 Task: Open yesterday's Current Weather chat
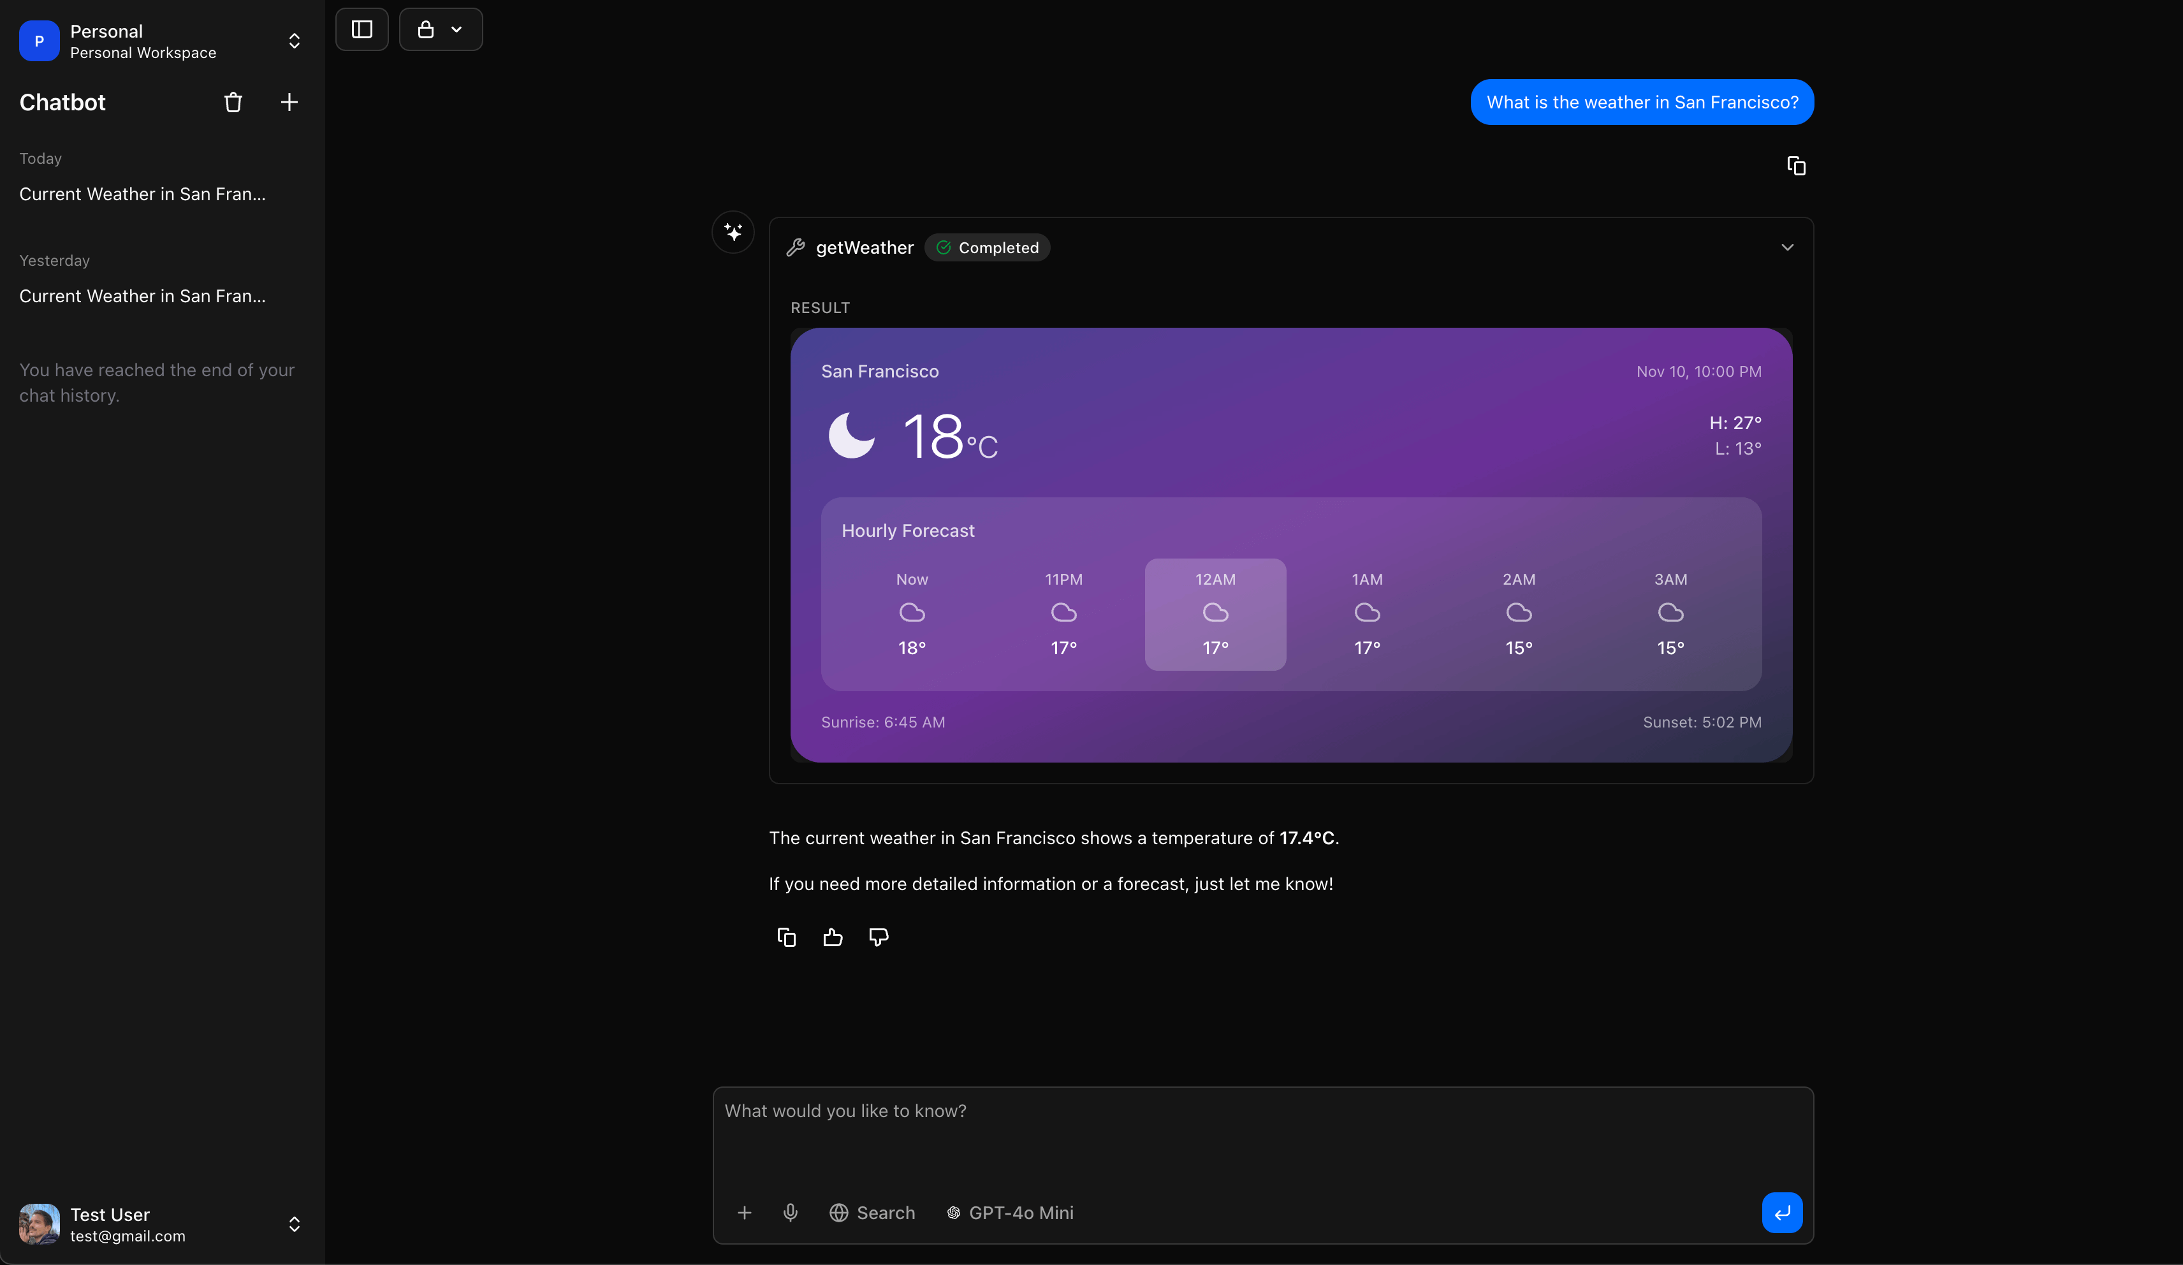click(x=142, y=296)
